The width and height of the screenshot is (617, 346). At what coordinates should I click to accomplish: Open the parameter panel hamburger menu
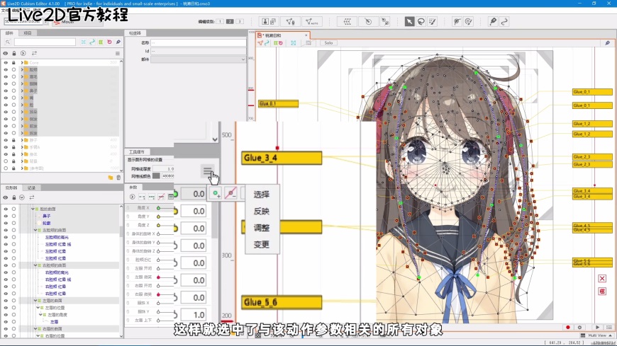click(207, 171)
